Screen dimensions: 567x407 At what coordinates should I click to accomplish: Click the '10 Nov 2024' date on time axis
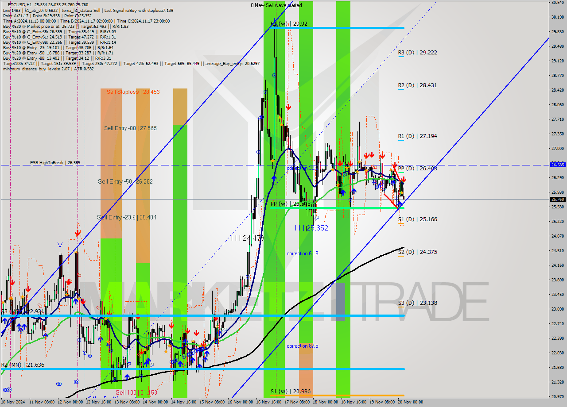click(x=14, y=403)
